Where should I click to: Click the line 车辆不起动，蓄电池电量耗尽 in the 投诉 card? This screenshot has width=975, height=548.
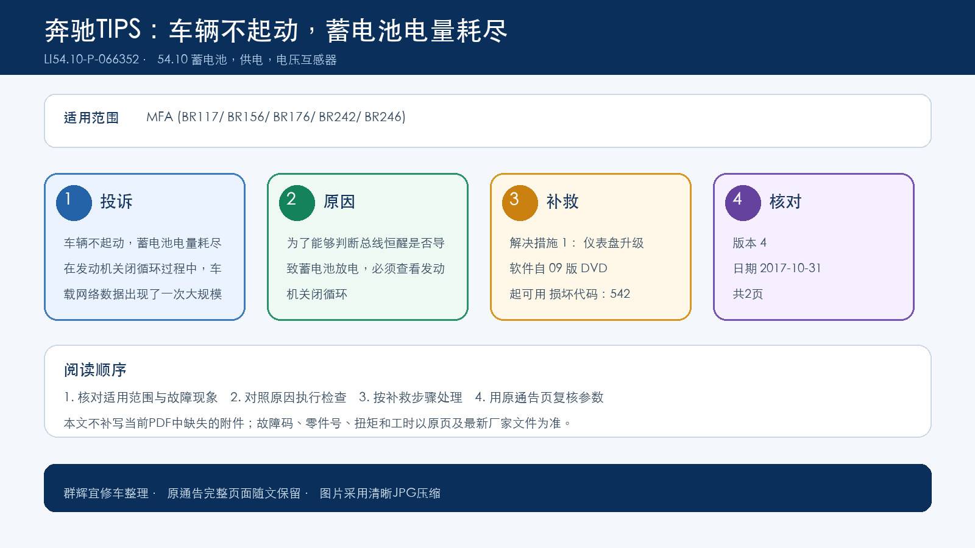143,243
